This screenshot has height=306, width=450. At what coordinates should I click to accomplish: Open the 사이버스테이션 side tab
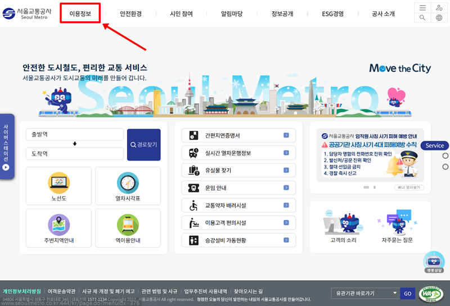7,147
